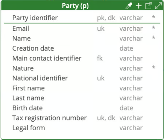
Task: Click the pk, dk key label
Action: (x=106, y=18)
